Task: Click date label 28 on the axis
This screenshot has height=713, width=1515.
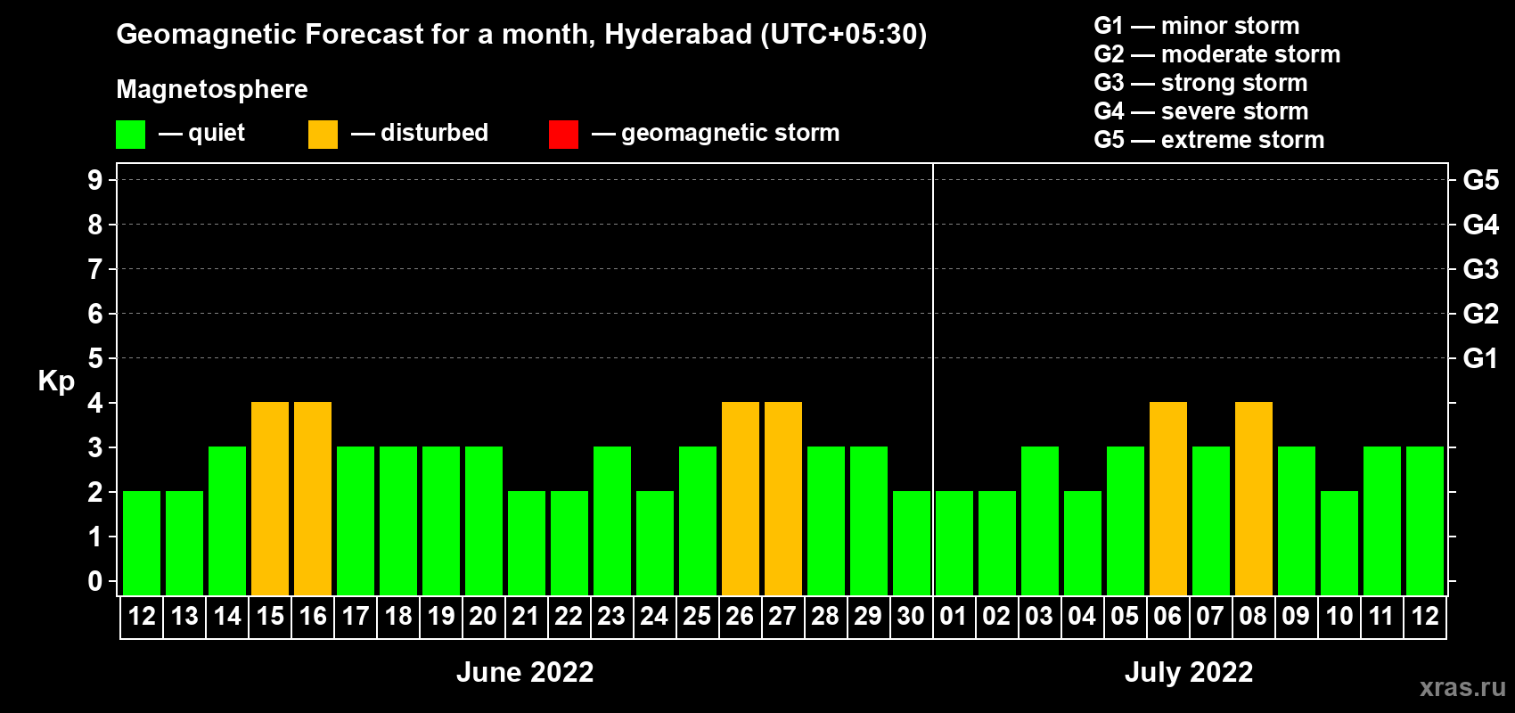Action: pos(825,616)
